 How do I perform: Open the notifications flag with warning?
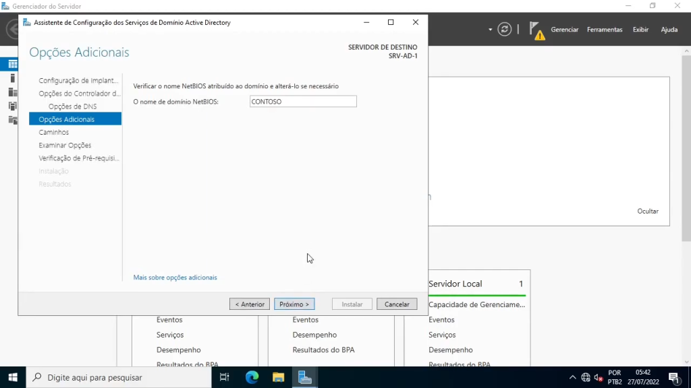point(536,30)
